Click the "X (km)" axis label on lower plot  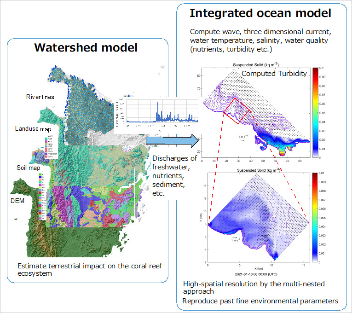click(x=256, y=267)
